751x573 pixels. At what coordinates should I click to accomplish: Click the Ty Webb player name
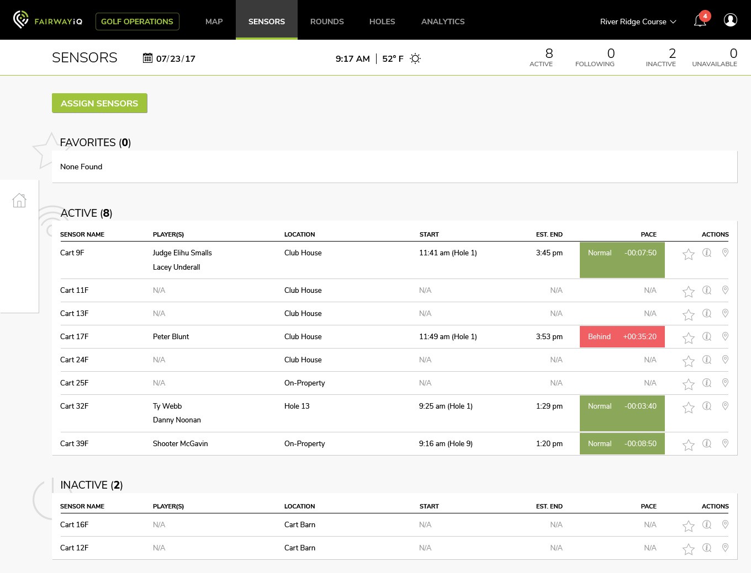[167, 406]
